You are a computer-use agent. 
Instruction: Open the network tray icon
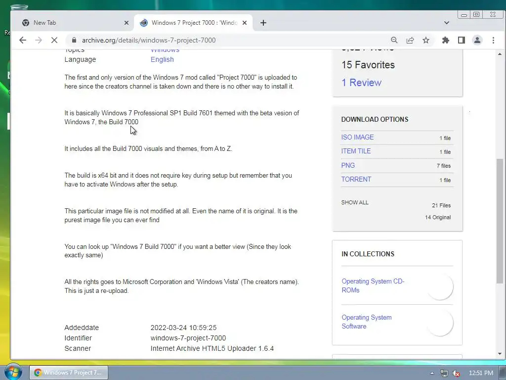pyautogui.click(x=444, y=373)
